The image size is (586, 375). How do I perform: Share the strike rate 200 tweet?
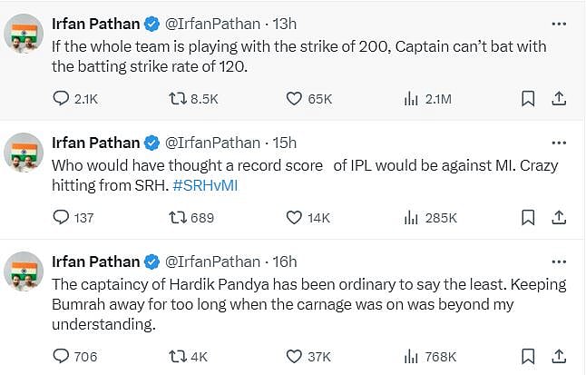pyautogui.click(x=560, y=98)
